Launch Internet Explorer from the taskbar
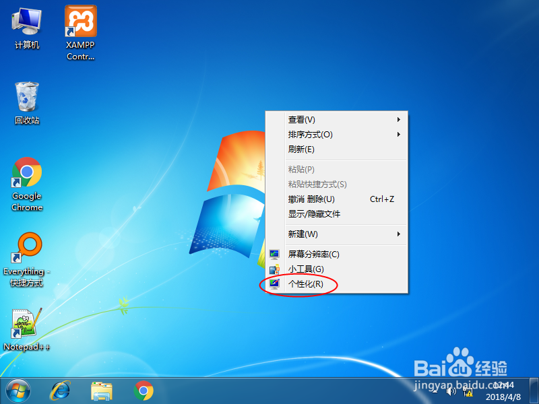Screen dimensions: 539x404 click(61, 391)
